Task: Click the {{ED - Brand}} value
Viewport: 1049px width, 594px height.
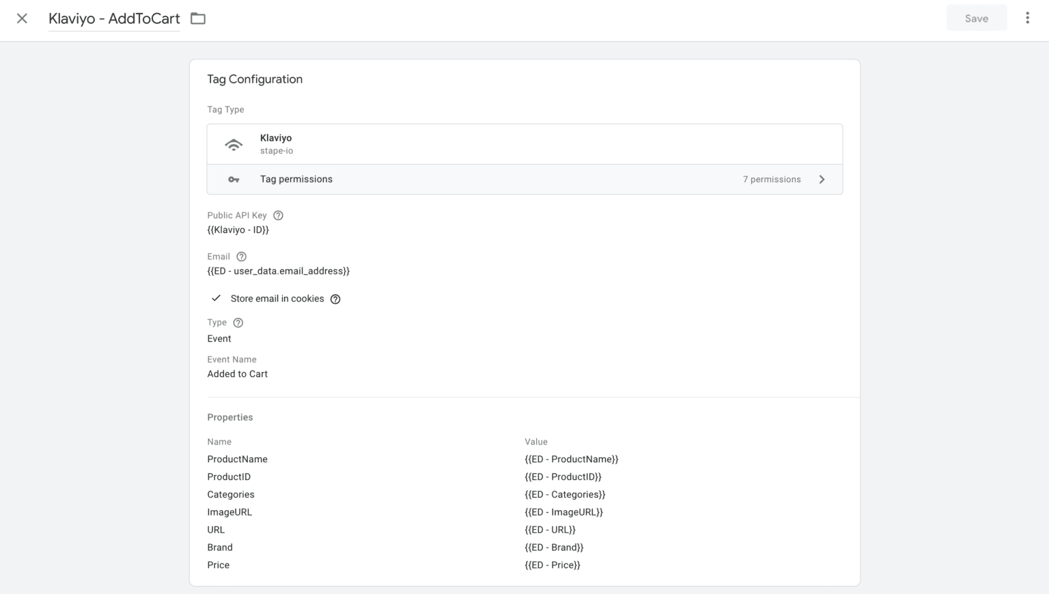Action: tap(554, 548)
